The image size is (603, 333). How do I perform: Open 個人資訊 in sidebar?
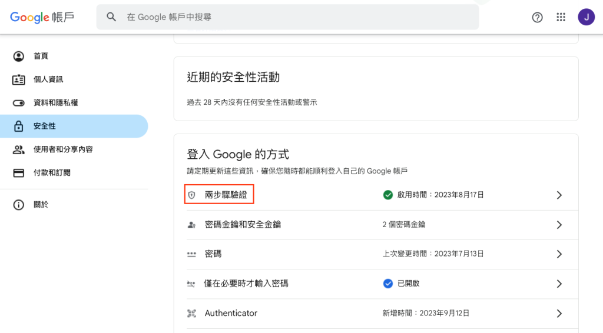(x=74, y=79)
